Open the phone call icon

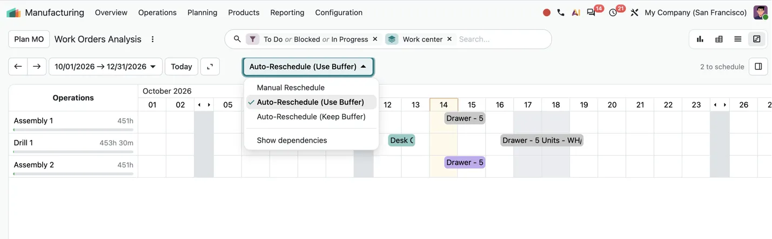[561, 12]
